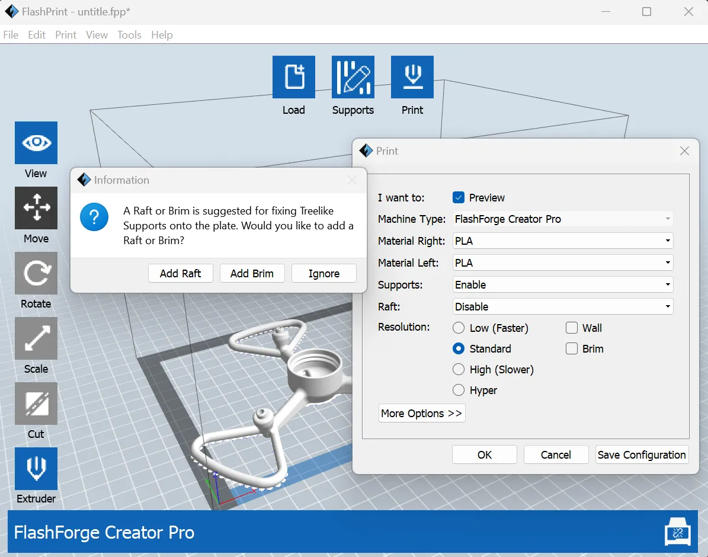Click the Add Brim button
Viewport: 708px width, 557px height.
(252, 273)
